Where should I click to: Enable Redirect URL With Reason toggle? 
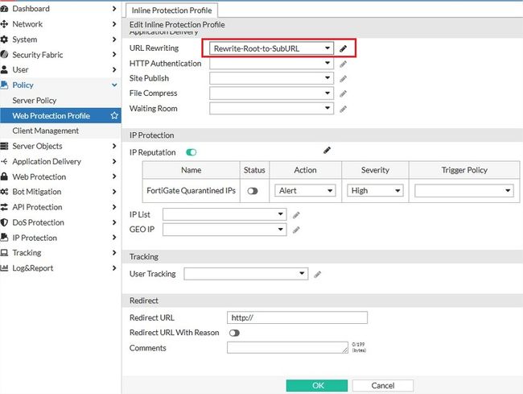pyautogui.click(x=234, y=333)
